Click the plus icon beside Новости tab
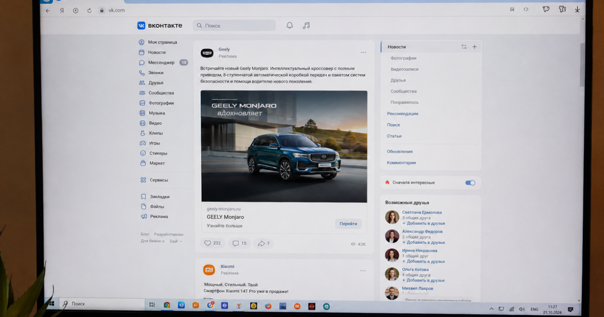This screenshot has width=604, height=317. pos(475,47)
